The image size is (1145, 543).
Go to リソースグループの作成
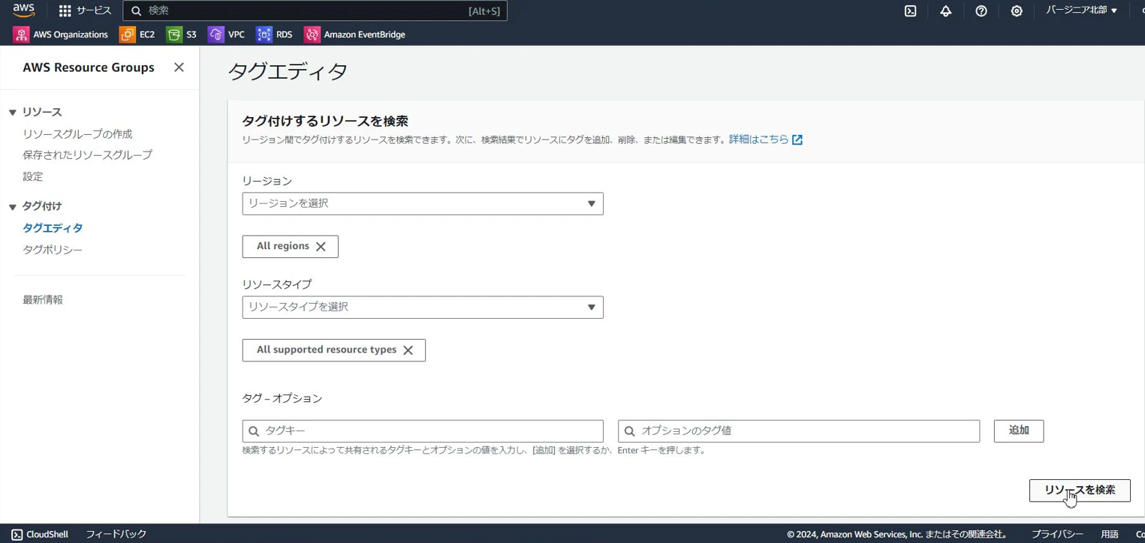point(77,133)
